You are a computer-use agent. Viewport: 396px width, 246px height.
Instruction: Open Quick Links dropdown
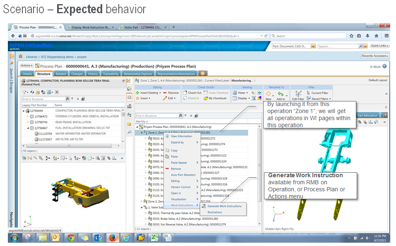point(379,46)
